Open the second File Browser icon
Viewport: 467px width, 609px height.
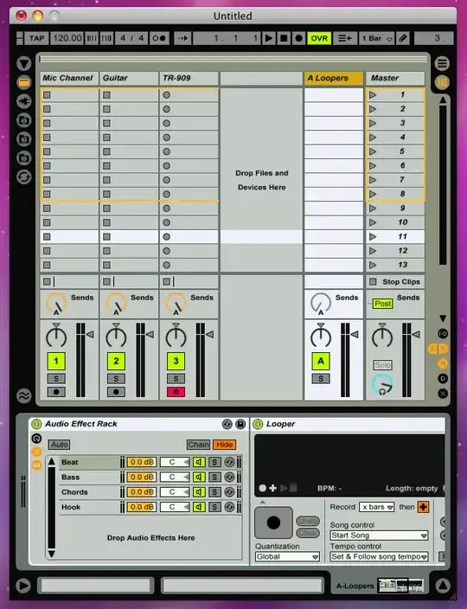(x=24, y=138)
